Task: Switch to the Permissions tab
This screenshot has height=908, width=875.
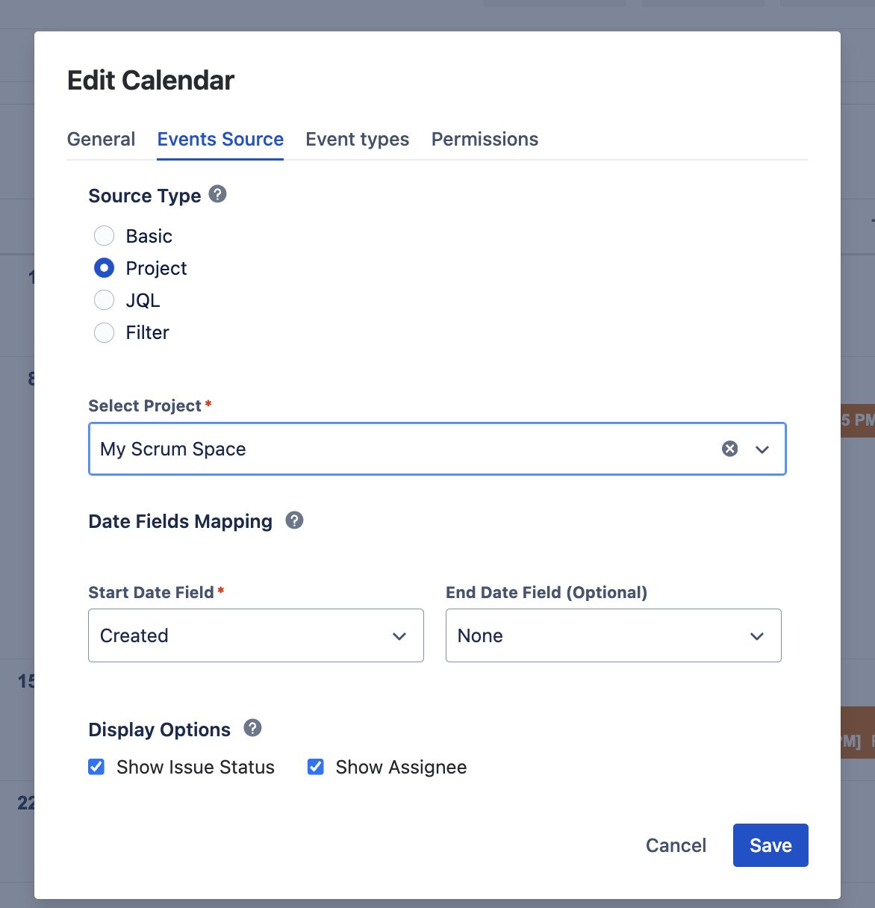Action: pyautogui.click(x=485, y=139)
